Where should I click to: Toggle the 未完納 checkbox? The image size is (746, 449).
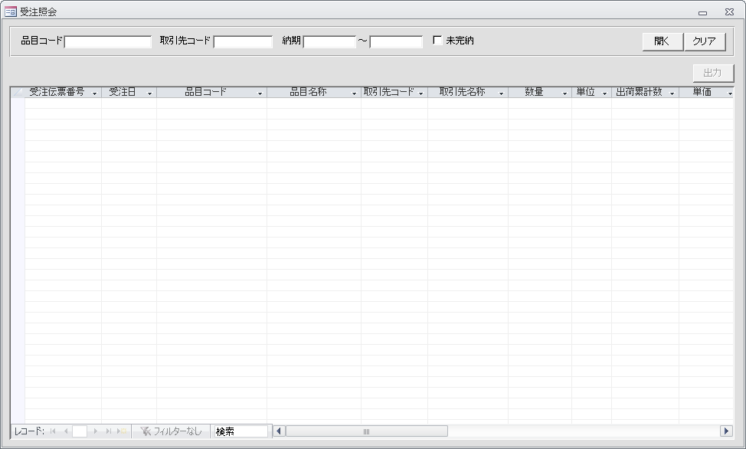(x=437, y=41)
